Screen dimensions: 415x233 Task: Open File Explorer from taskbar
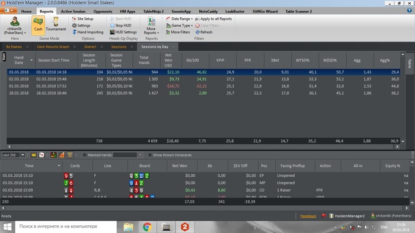(x=129, y=227)
